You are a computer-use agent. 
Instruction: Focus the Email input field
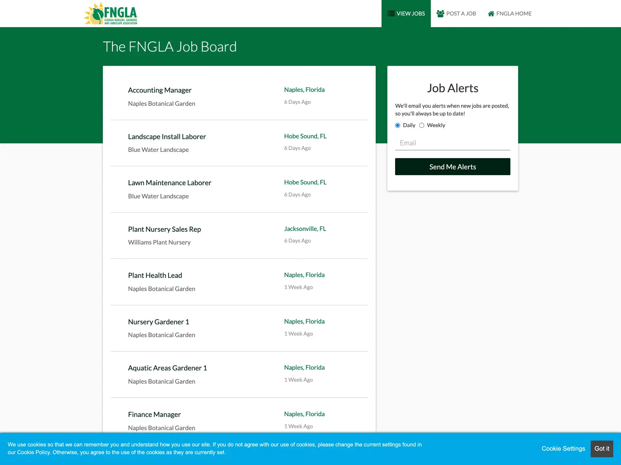pyautogui.click(x=453, y=143)
